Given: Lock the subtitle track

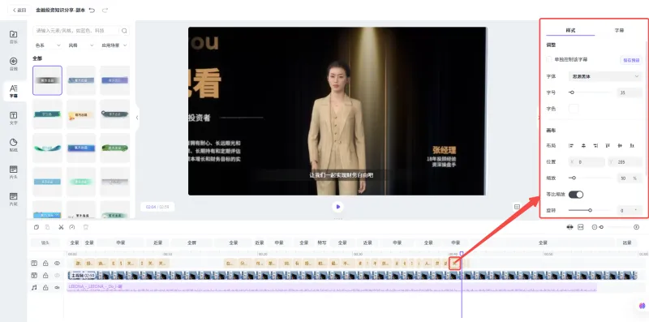Looking at the screenshot, I should click(45, 264).
